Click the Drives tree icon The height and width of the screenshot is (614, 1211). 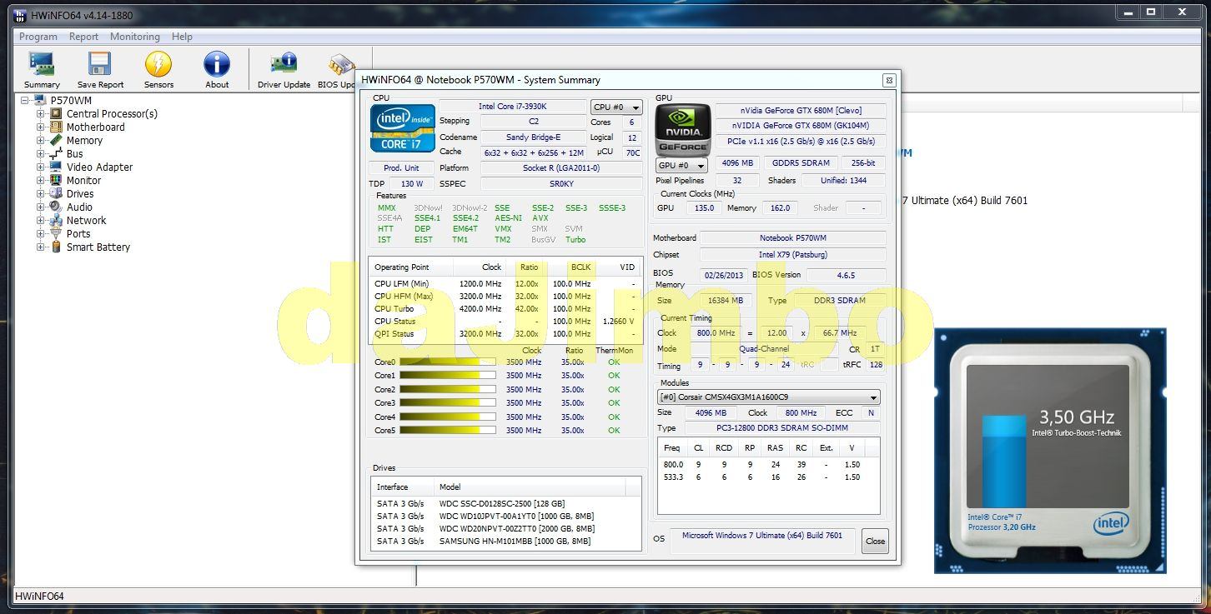click(x=56, y=194)
